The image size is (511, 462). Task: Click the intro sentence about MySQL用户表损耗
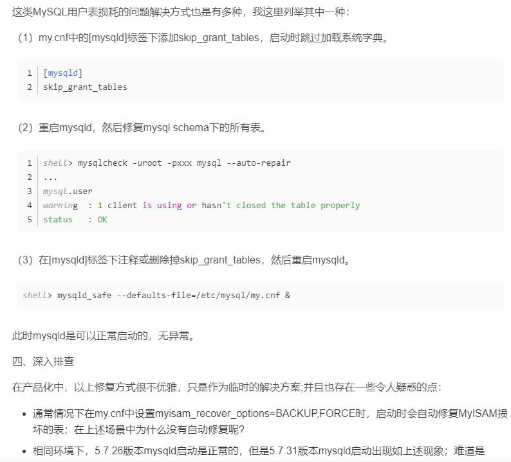(x=181, y=12)
